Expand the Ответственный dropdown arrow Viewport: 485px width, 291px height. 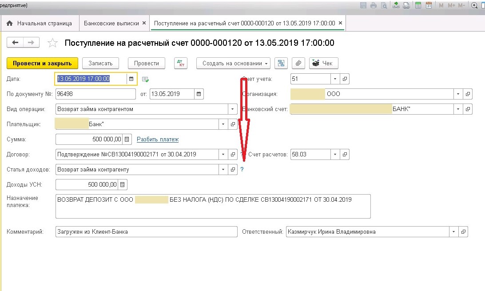pos(454,231)
